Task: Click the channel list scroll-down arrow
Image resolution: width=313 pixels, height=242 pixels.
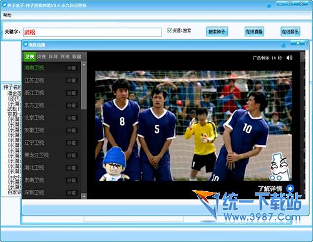Action: point(84,196)
